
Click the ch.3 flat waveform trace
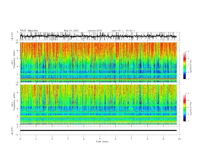[x=98, y=131]
